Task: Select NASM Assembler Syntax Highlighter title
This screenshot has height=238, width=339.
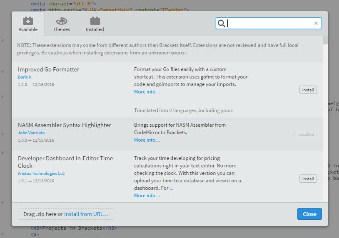Action: point(65,125)
